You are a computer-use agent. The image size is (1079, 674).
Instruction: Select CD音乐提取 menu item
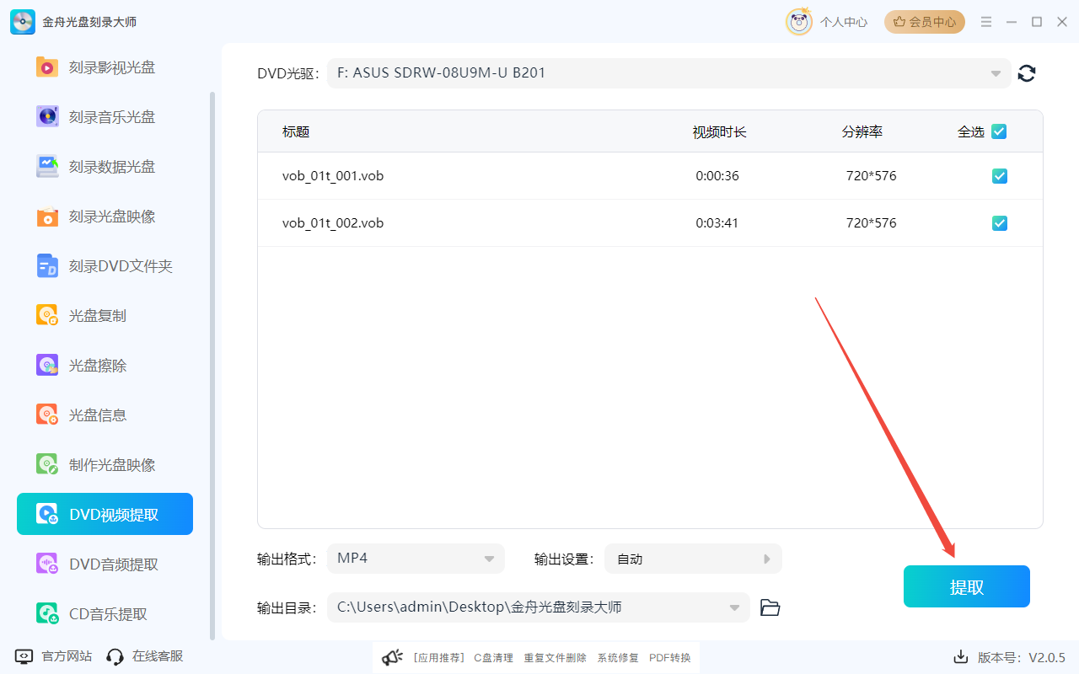[105, 614]
